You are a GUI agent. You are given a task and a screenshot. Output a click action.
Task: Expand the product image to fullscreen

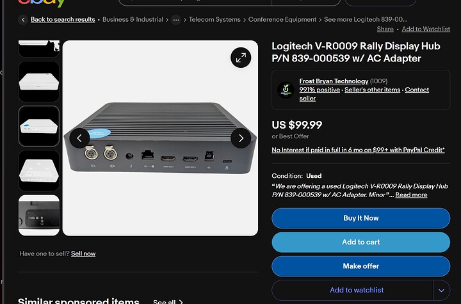(x=241, y=58)
